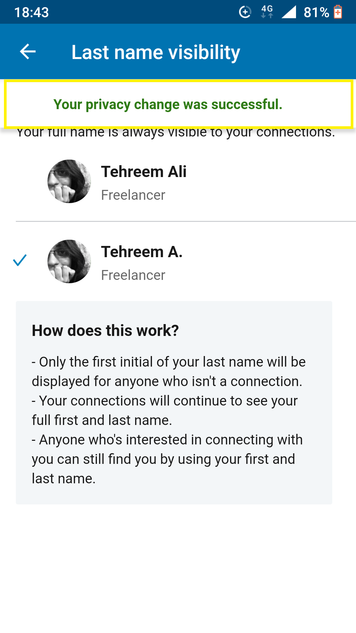Tap the first initial explanation text
The image size is (356, 633).
pos(169,372)
